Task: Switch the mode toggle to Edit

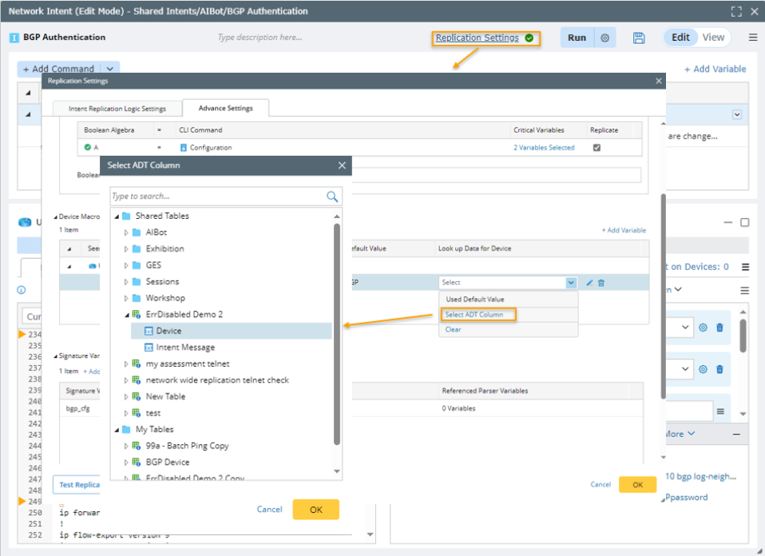Action: pyautogui.click(x=680, y=38)
